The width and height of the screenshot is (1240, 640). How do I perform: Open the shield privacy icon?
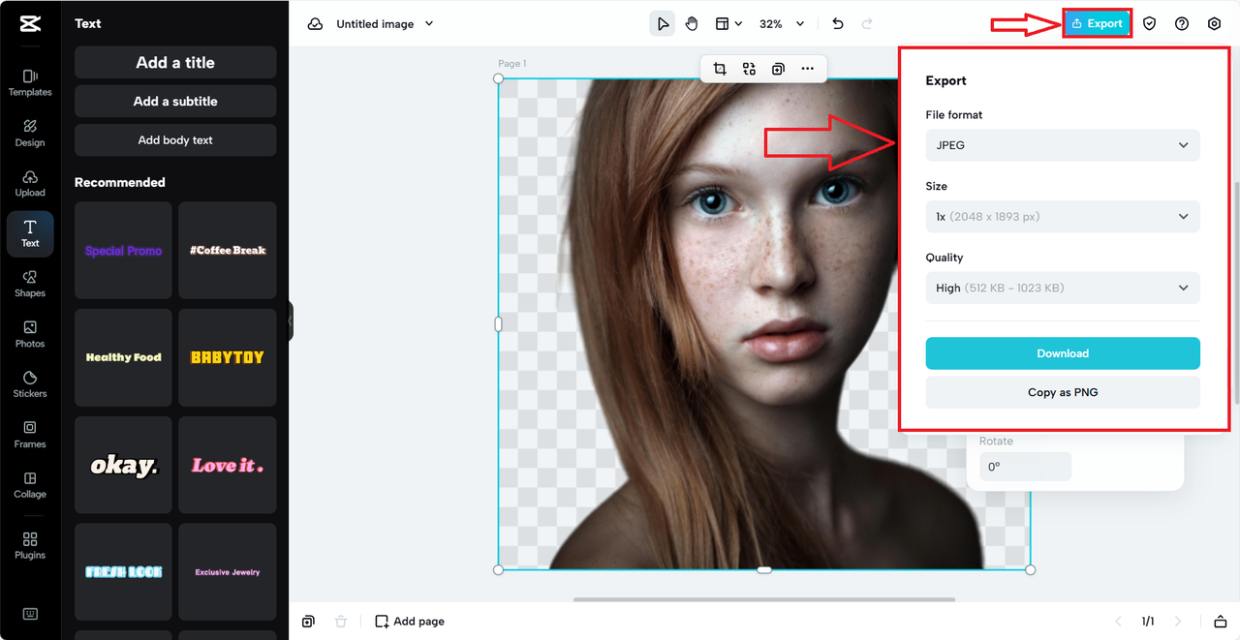[x=1149, y=24]
